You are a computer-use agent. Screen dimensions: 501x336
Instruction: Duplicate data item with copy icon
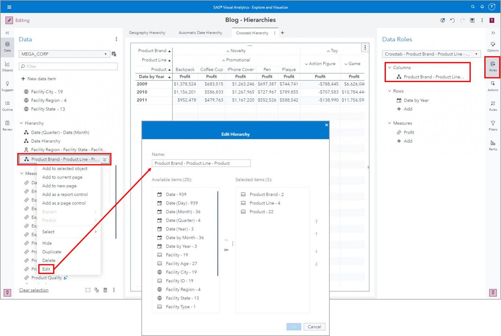tap(97, 290)
